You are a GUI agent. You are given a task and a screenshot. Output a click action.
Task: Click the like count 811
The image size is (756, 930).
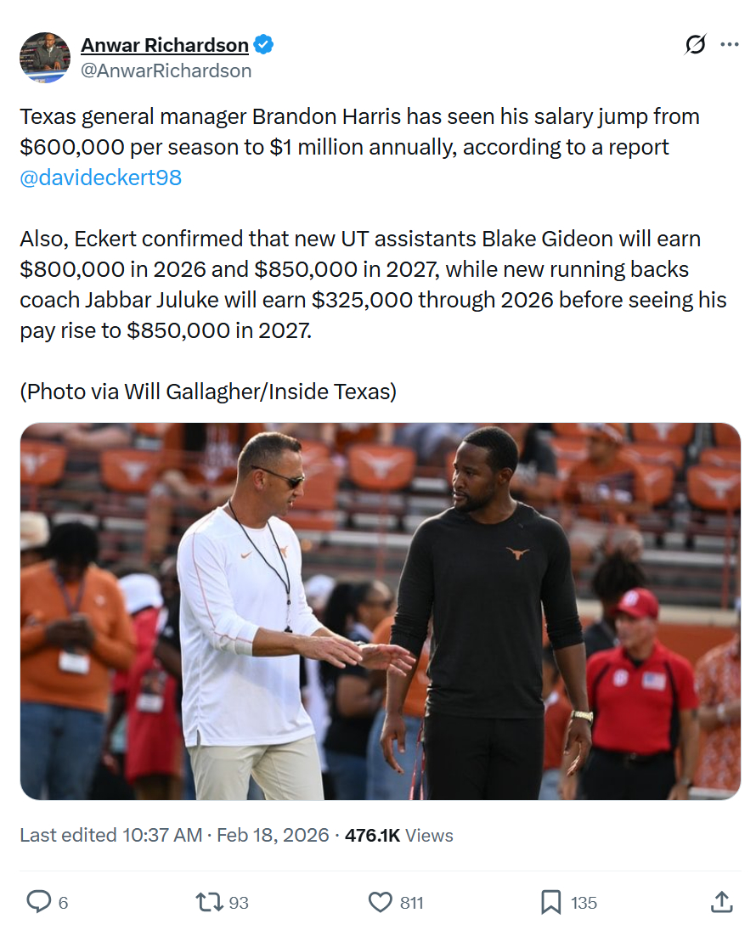(411, 903)
